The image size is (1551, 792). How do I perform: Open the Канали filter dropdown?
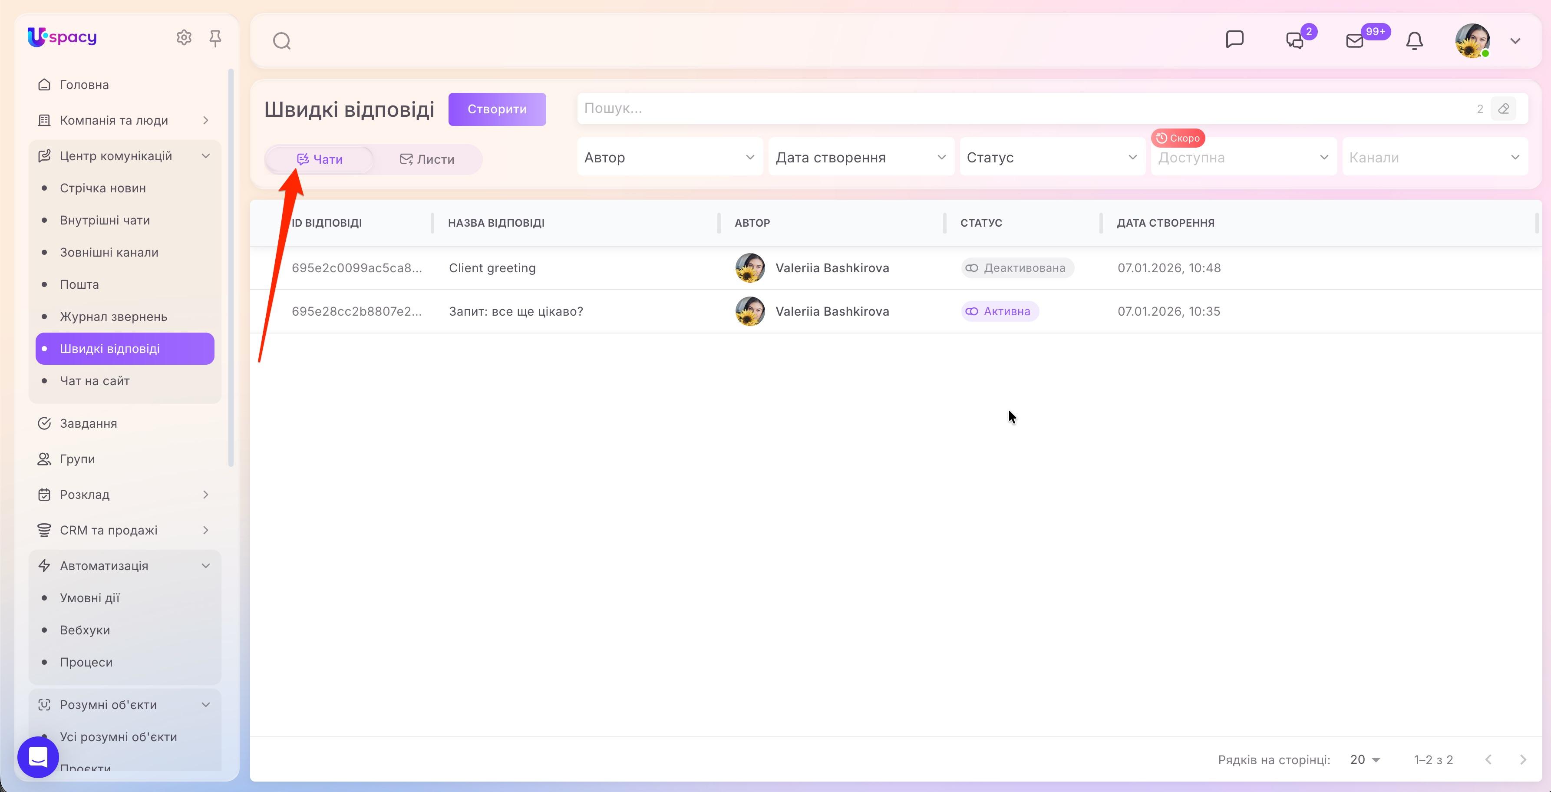1435,157
